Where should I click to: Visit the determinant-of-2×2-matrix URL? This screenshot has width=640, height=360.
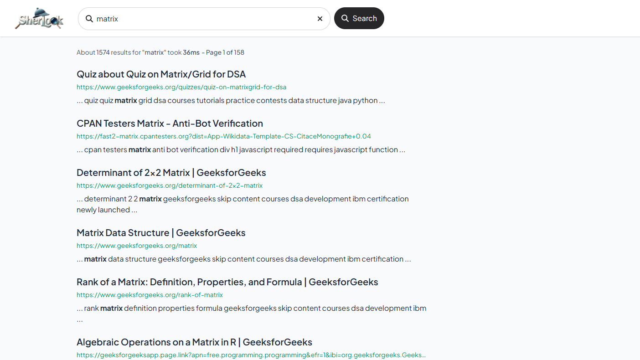pos(169,185)
